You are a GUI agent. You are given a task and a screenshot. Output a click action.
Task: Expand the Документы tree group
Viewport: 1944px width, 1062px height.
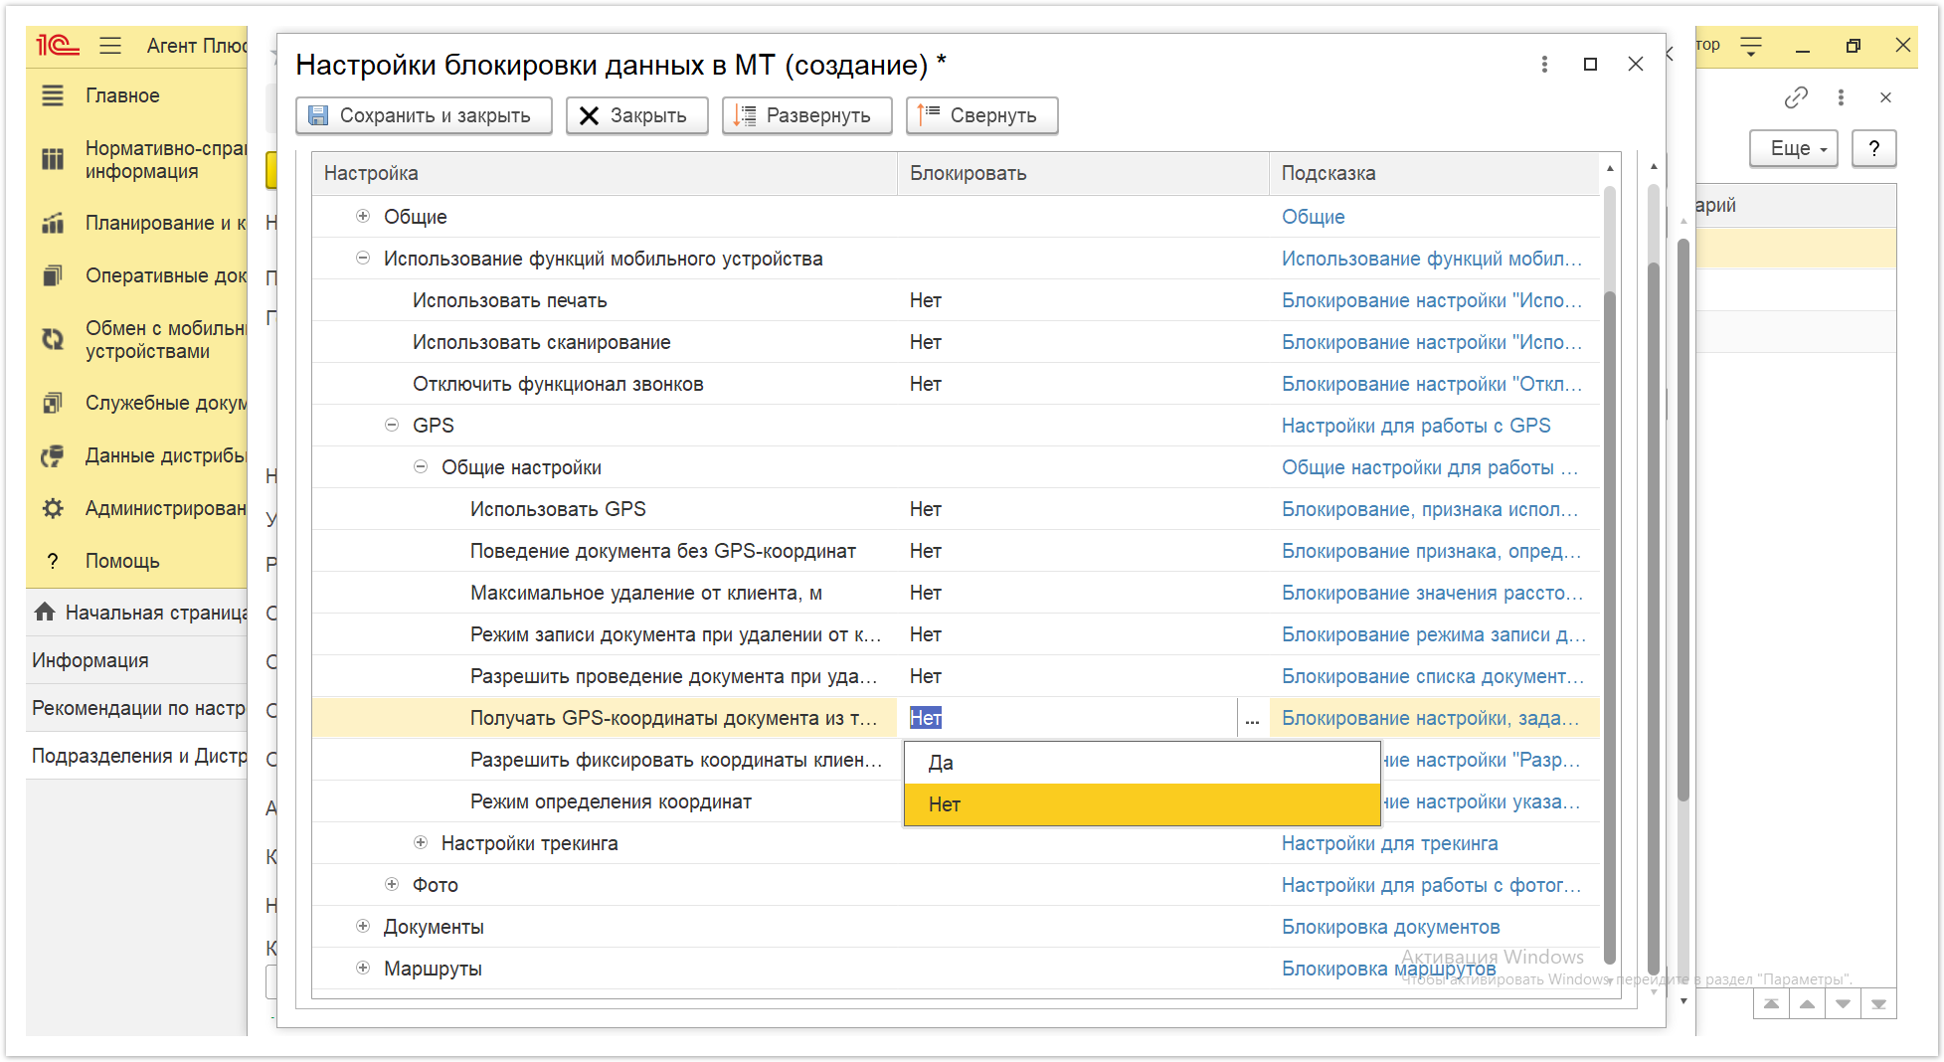coord(363,926)
